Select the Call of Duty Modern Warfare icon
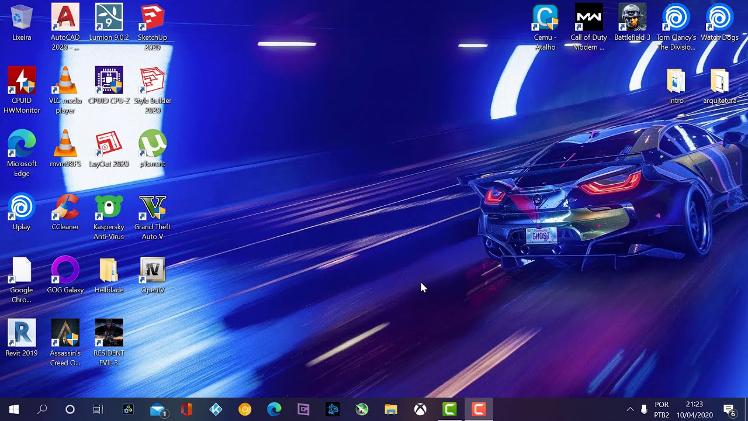This screenshot has height=421, width=748. pos(588,27)
